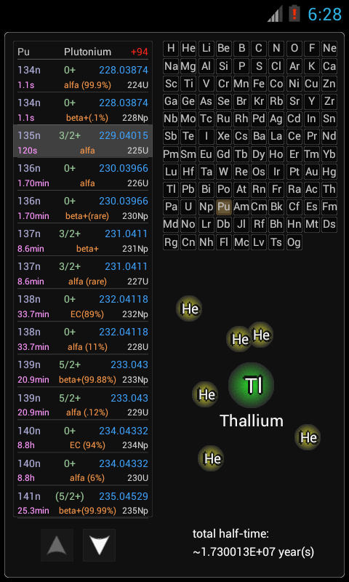Select the Po element cell
The width and height of the screenshot is (349, 582).
click(x=224, y=189)
